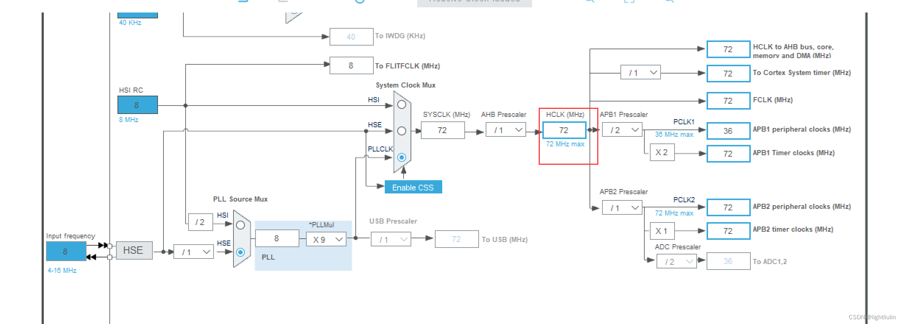The width and height of the screenshot is (901, 324).
Task: Click the APB2 timer clocks value box
Action: (728, 231)
